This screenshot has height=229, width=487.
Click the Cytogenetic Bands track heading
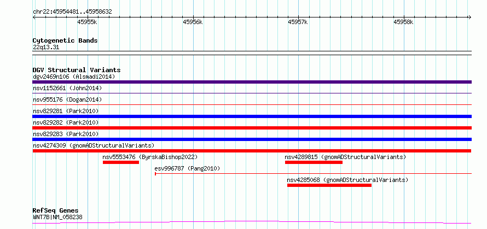point(65,40)
